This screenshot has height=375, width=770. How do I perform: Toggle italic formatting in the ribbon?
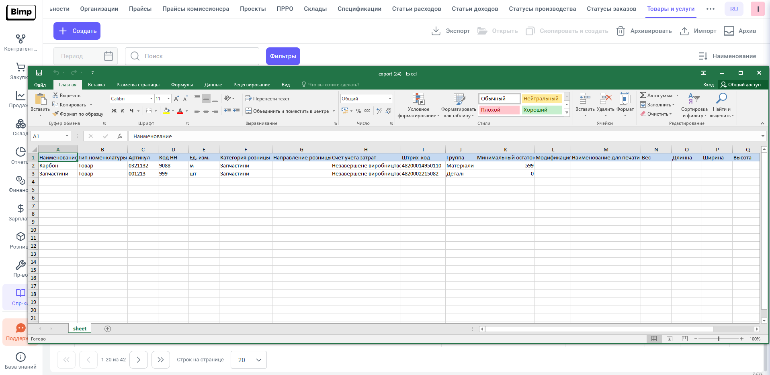pos(123,111)
